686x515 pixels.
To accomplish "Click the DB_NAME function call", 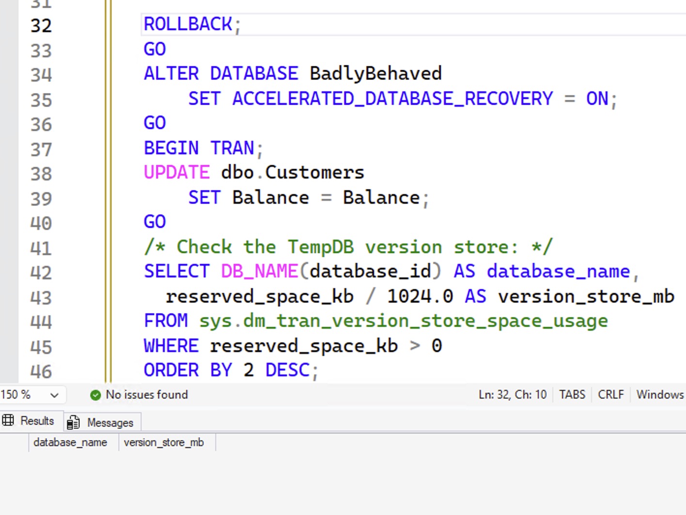I will click(259, 272).
